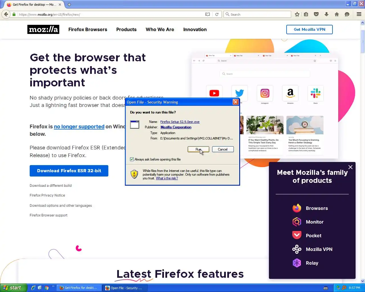Click the browser Search box
Image resolution: width=365 pixels, height=292 pixels.
click(x=257, y=14)
